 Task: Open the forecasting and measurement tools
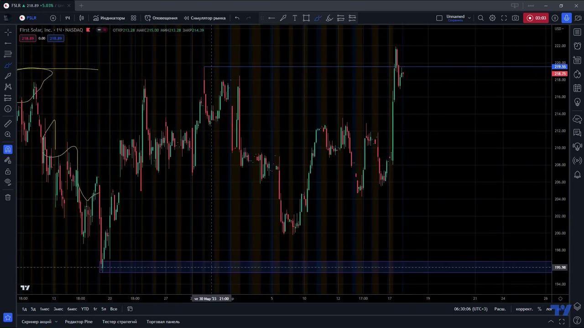[8, 98]
